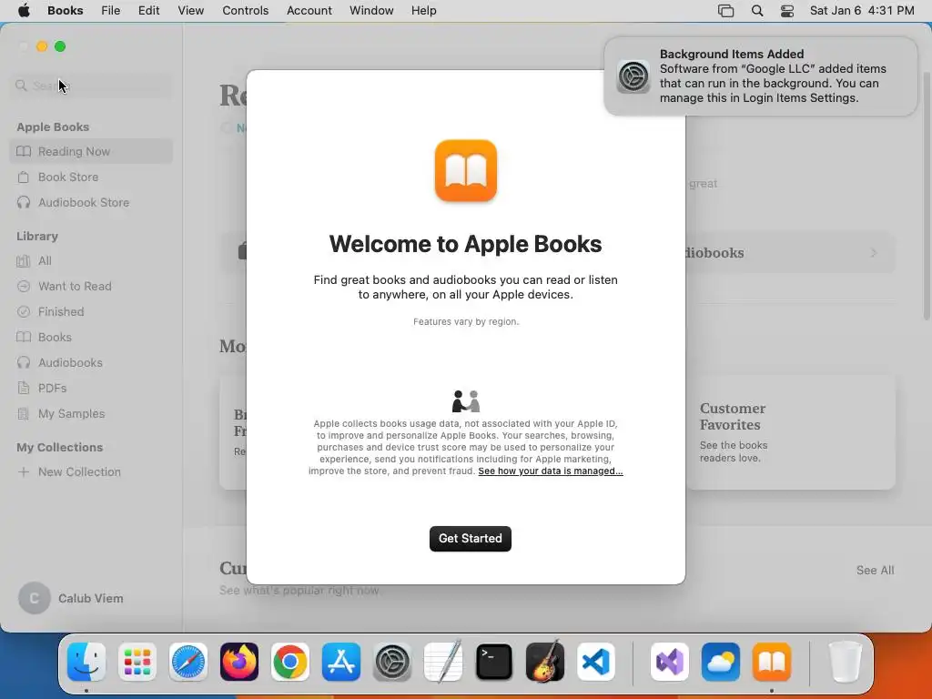The image size is (932, 699).
Task: Click Stage Manager icon in menu bar
Action: [725, 11]
